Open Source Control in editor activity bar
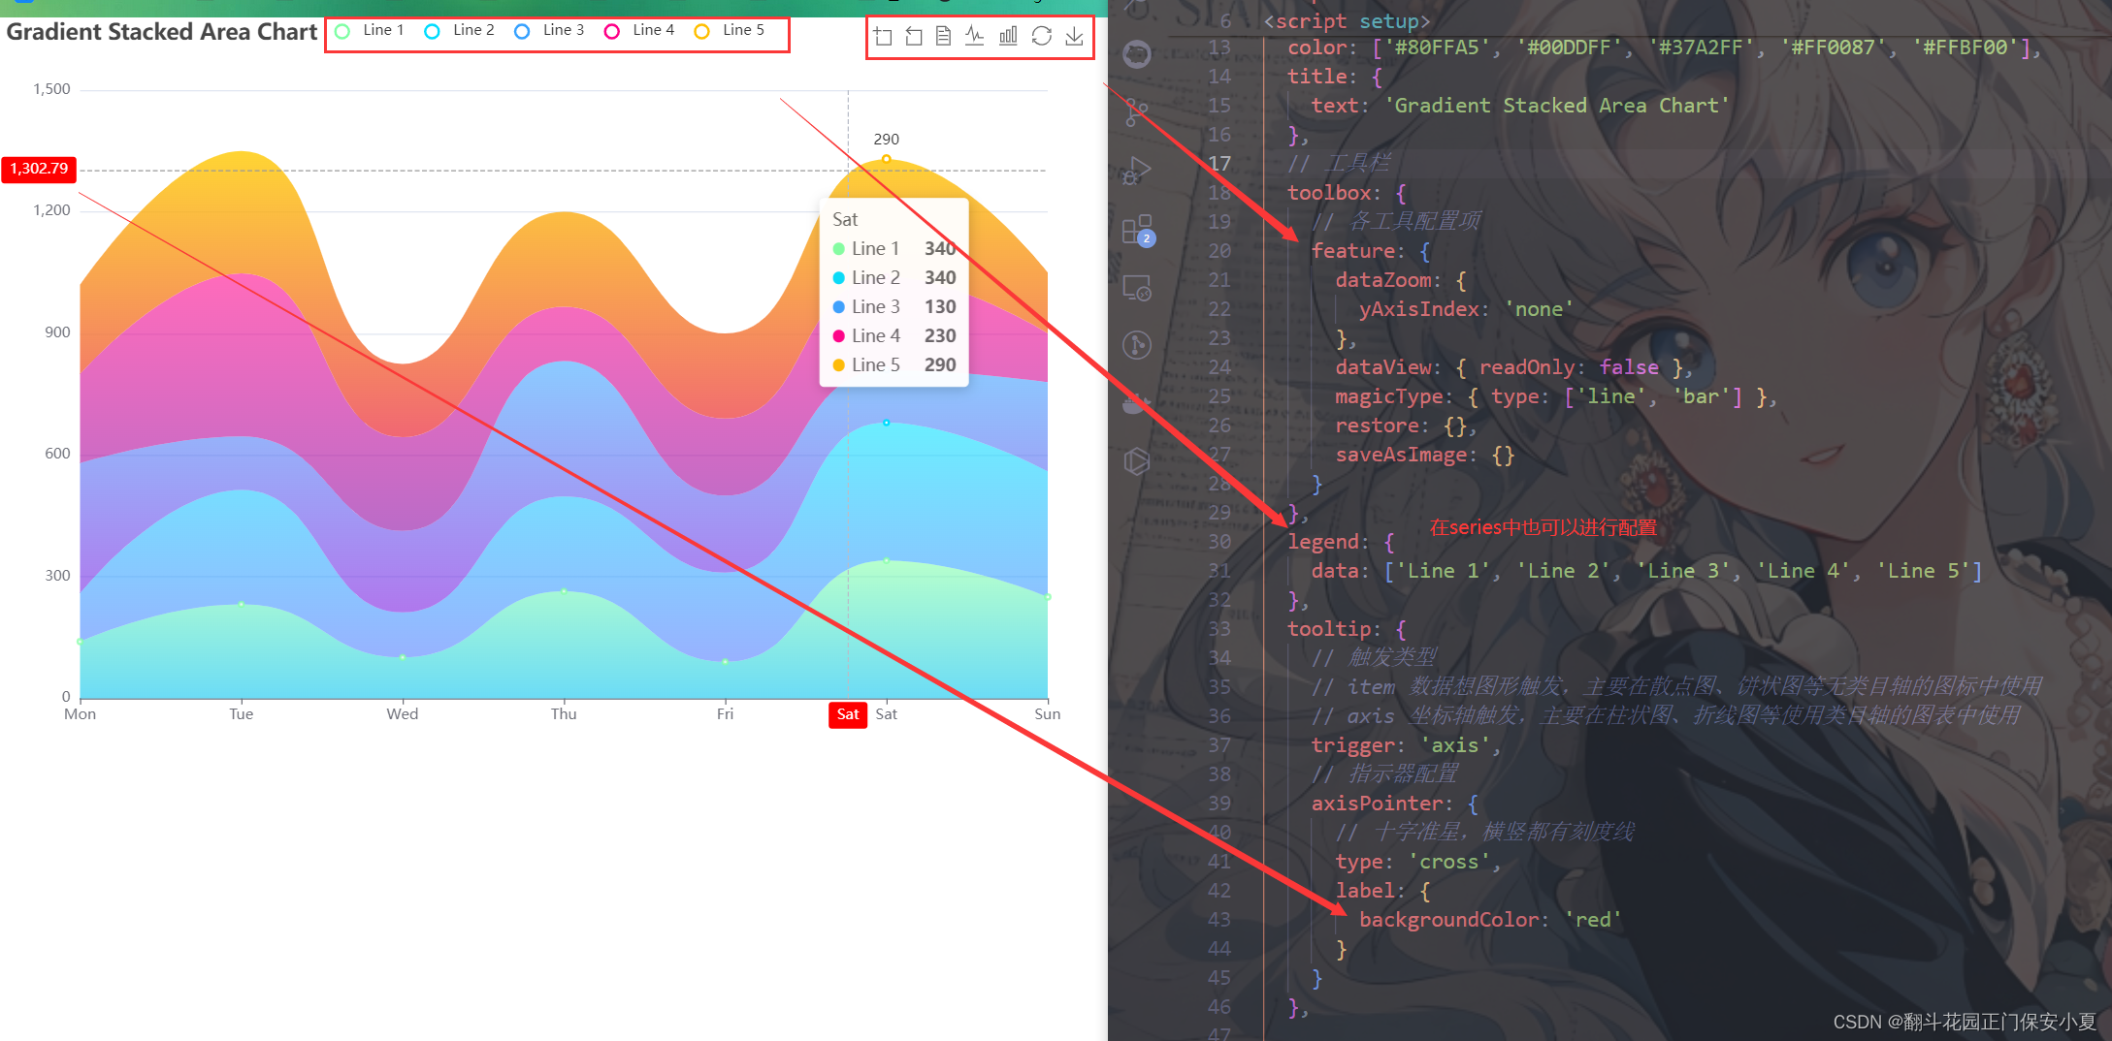The width and height of the screenshot is (2112, 1041). point(1136,112)
